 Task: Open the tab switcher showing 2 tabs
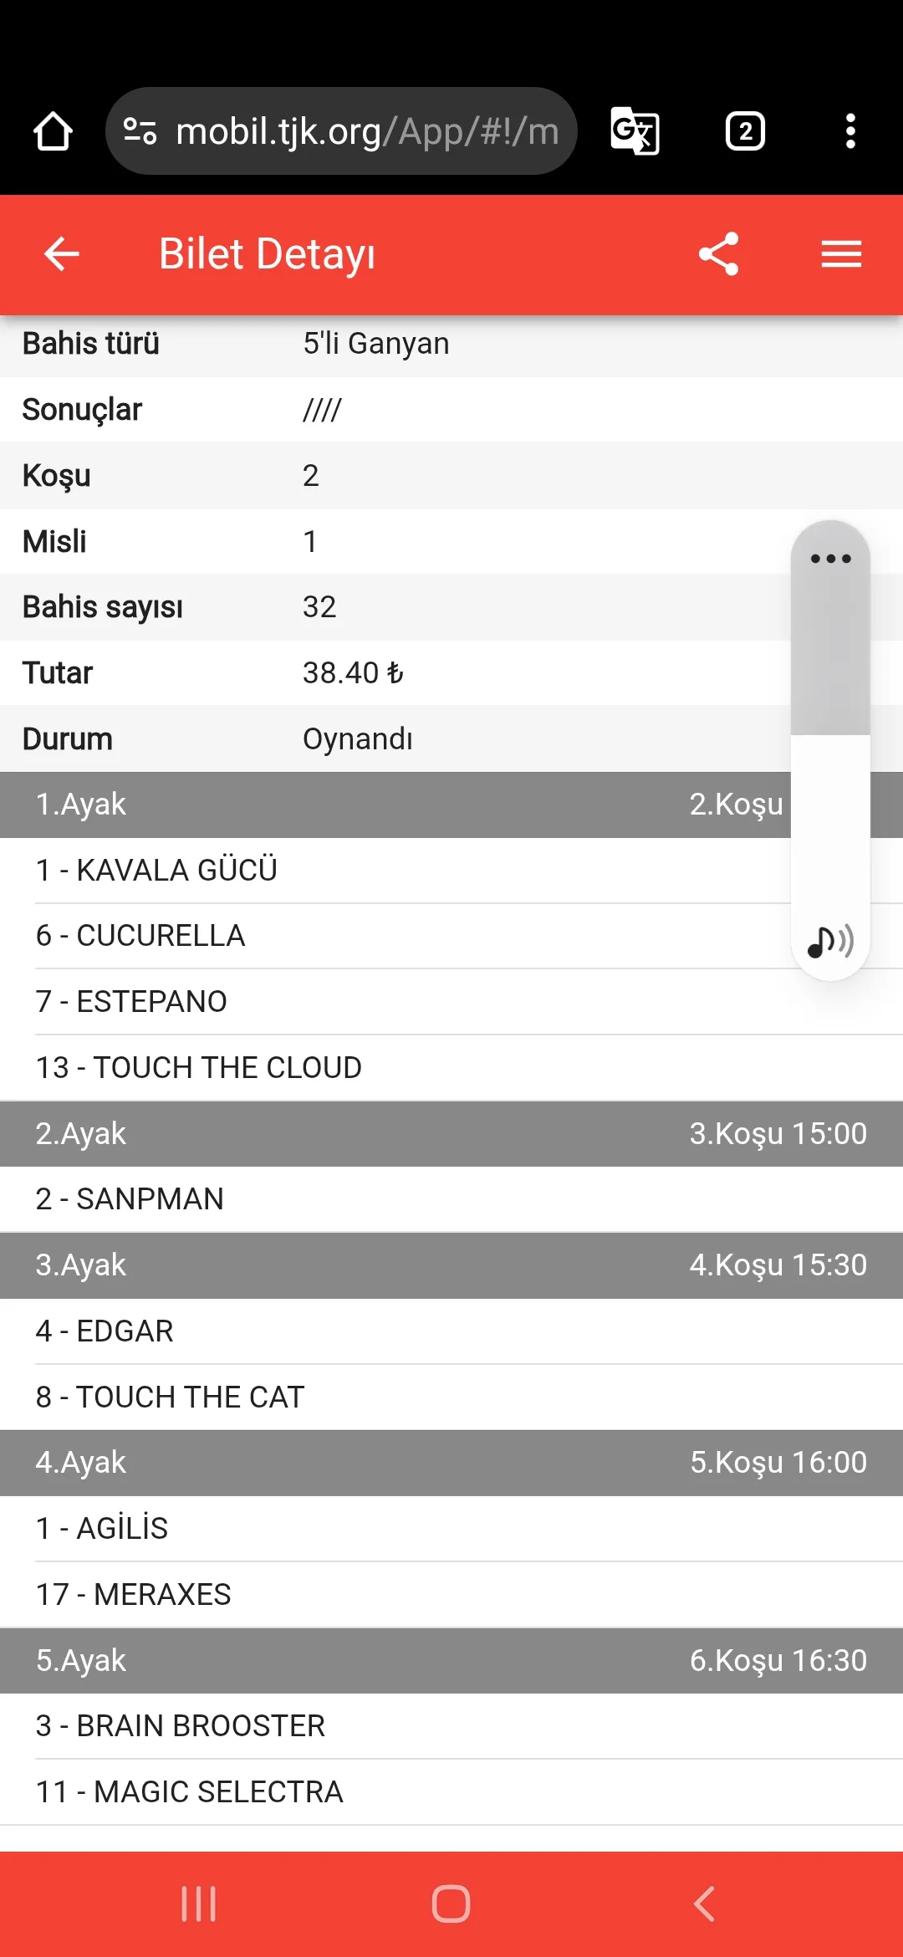745,131
